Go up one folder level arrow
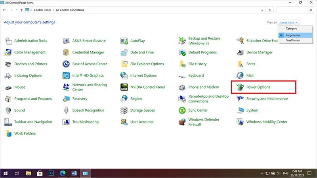317x178 pixels. (x=21, y=10)
